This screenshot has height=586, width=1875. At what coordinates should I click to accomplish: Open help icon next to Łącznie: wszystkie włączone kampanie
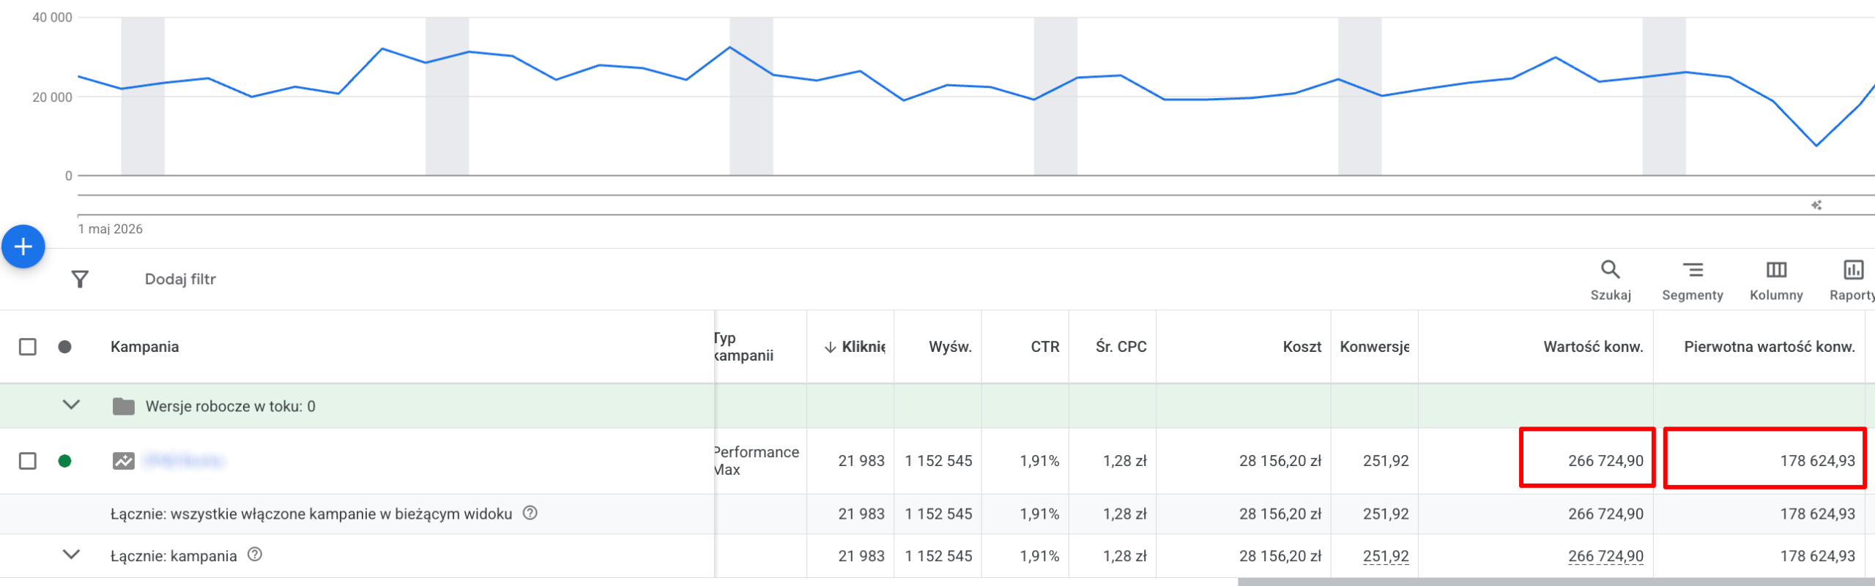[x=530, y=513]
